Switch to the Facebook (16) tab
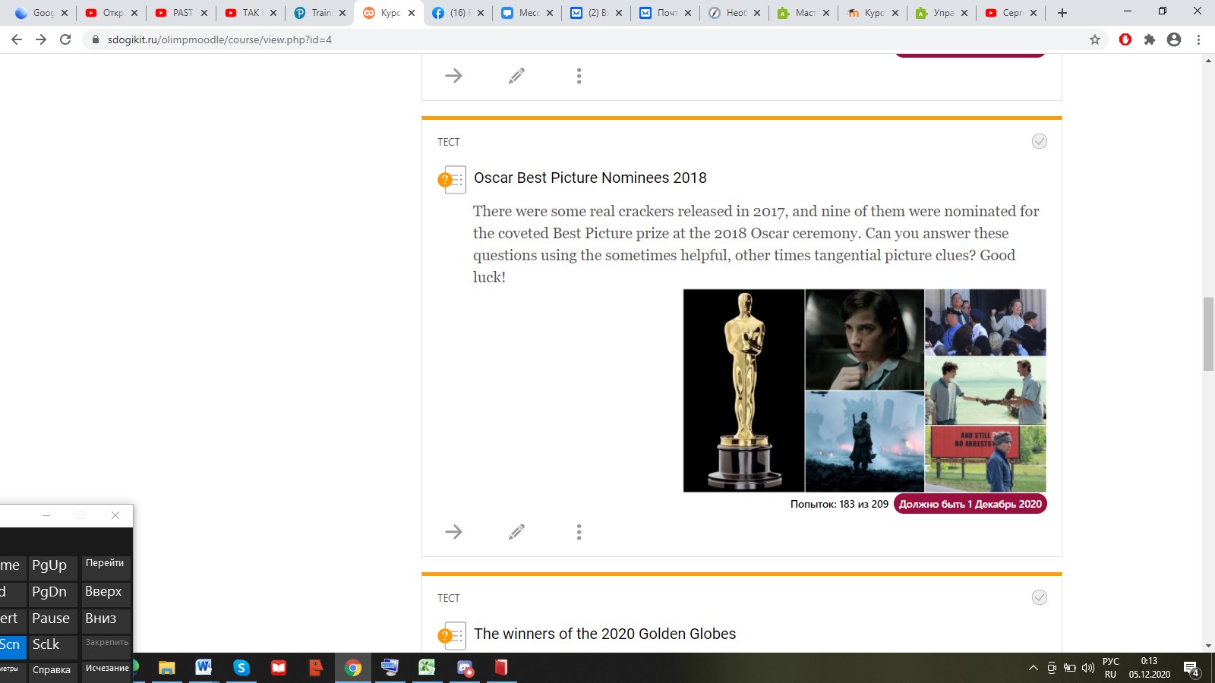The height and width of the screenshot is (683, 1215). [x=458, y=13]
